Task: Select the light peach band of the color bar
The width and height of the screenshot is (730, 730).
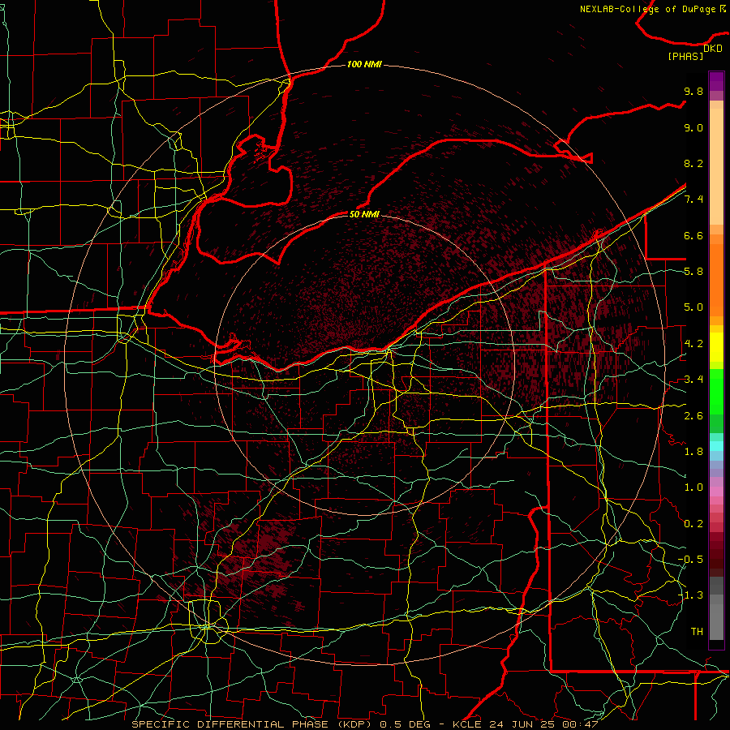Action: pyautogui.click(x=716, y=166)
